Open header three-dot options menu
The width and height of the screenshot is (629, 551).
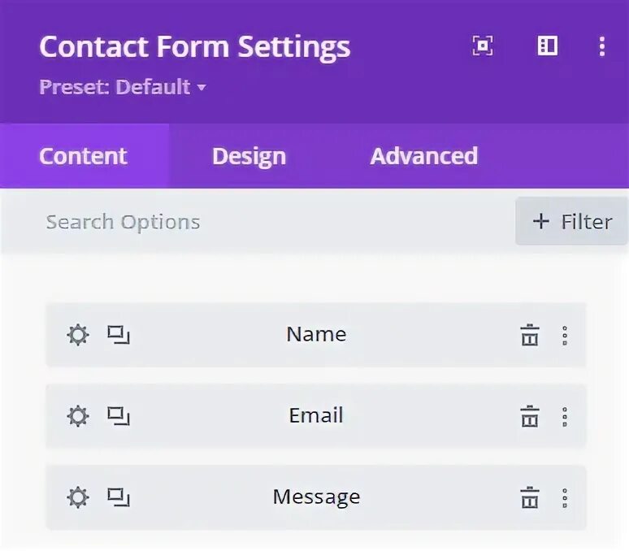pos(601,46)
